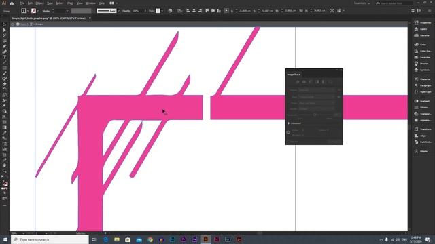The image size is (435, 244).
Task: Click the Style swatch in control bar
Action: click(158, 11)
